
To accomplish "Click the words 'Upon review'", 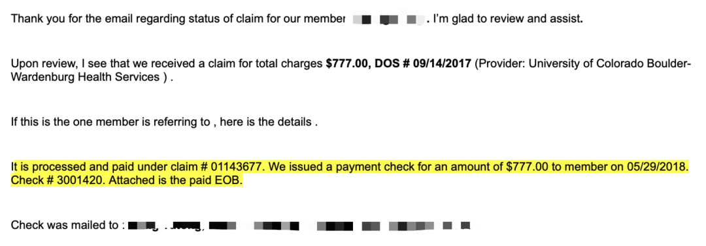I will click(x=42, y=63).
